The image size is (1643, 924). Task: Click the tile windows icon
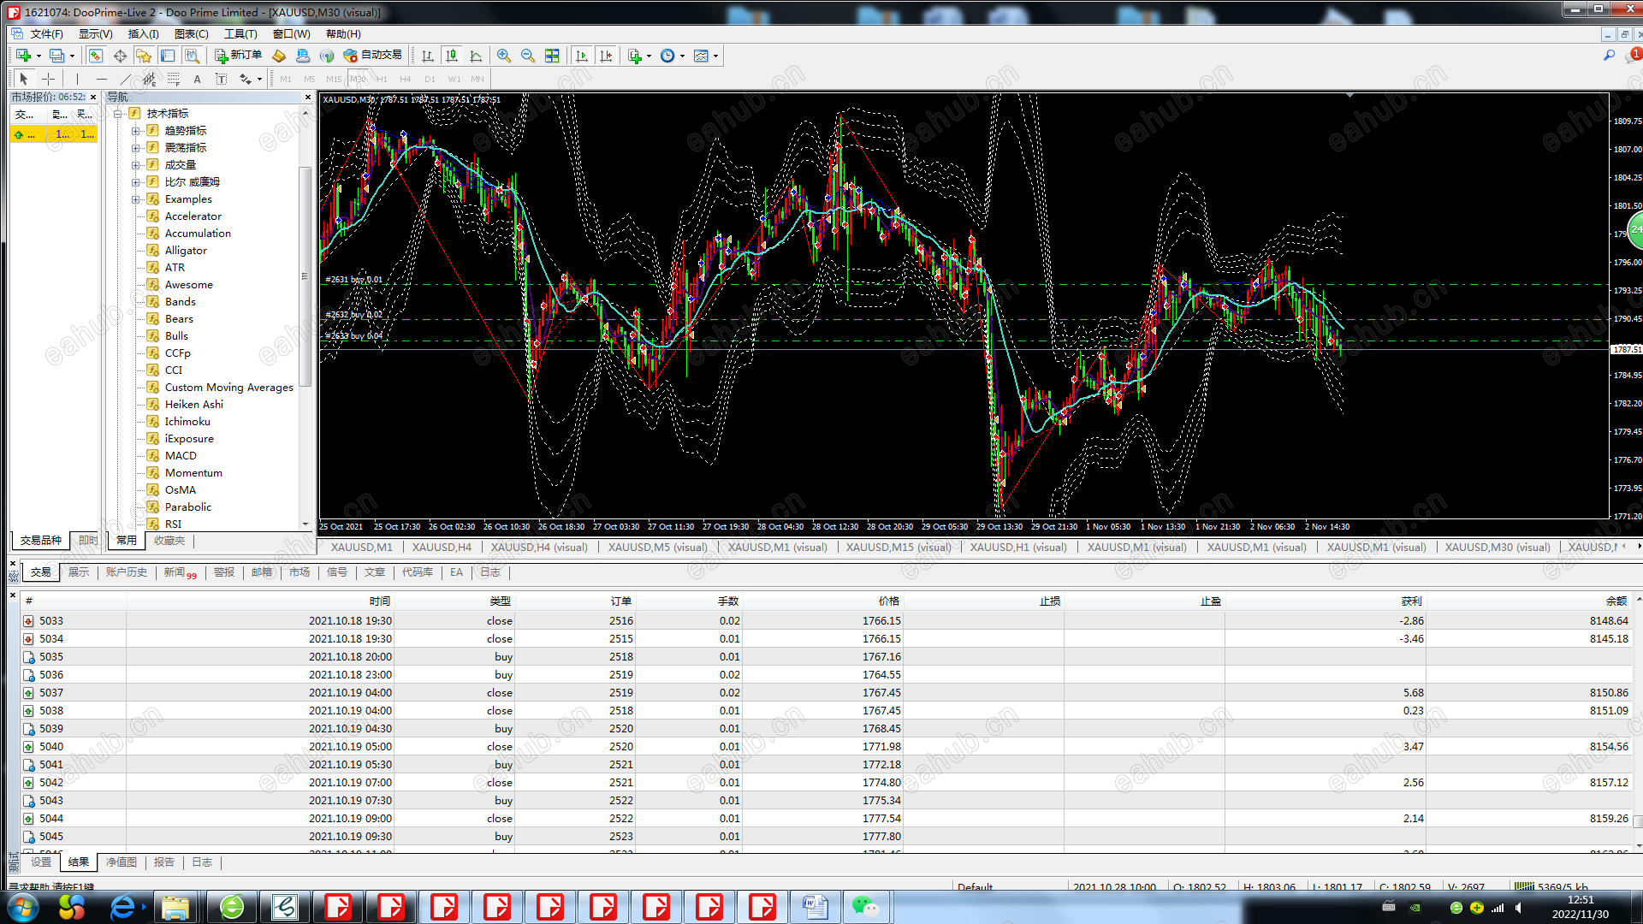click(x=552, y=56)
